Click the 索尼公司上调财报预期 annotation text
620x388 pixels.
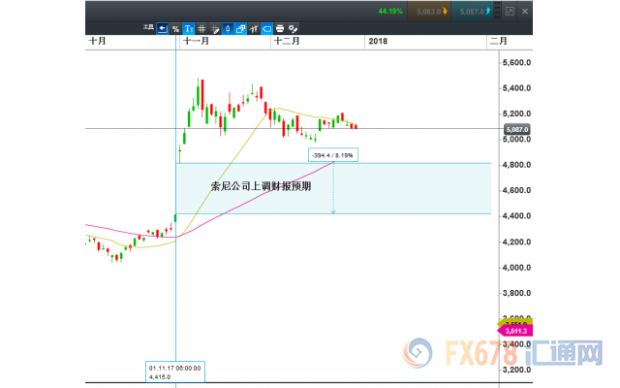coord(261,186)
